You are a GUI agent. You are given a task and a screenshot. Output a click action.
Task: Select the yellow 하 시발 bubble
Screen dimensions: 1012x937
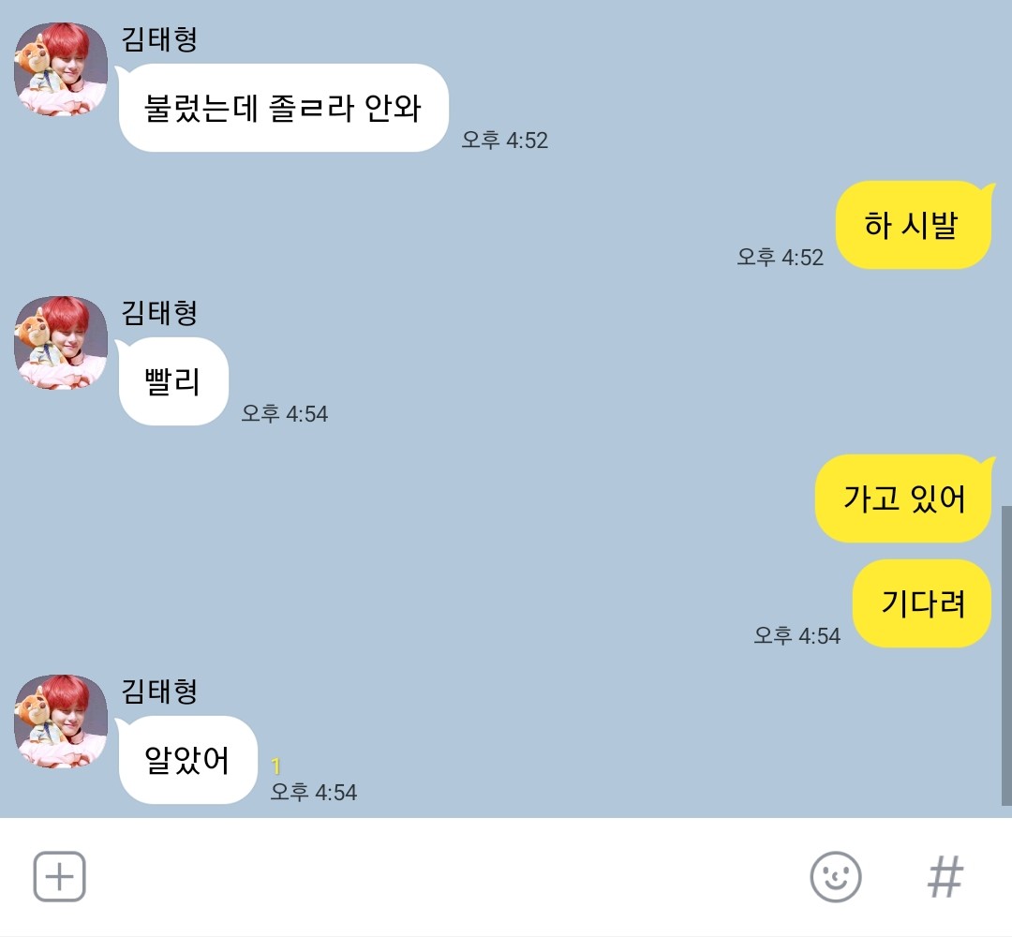915,225
